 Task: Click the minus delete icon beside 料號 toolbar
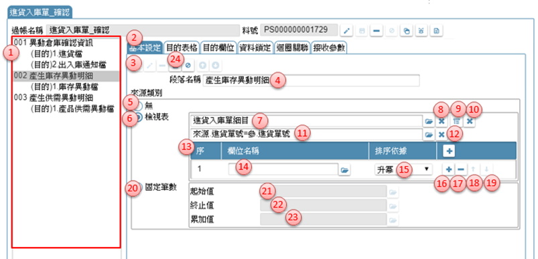[376, 31]
